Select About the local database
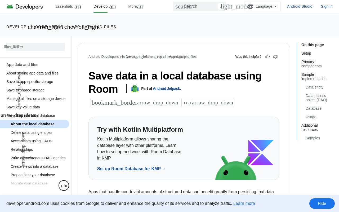 [34, 124]
